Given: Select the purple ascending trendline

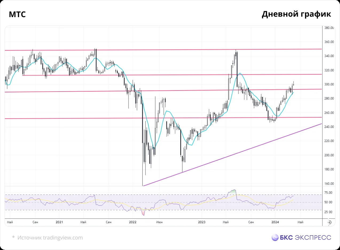Looking at the screenshot, I should pyautogui.click(x=232, y=155).
